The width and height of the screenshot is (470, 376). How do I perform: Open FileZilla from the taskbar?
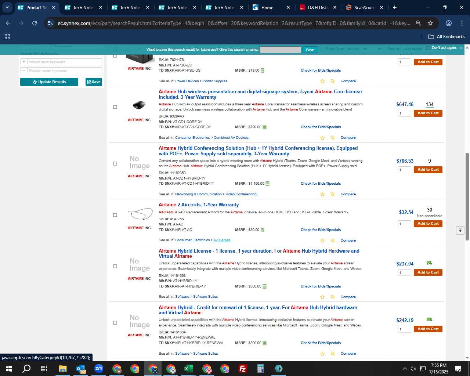[242, 369]
